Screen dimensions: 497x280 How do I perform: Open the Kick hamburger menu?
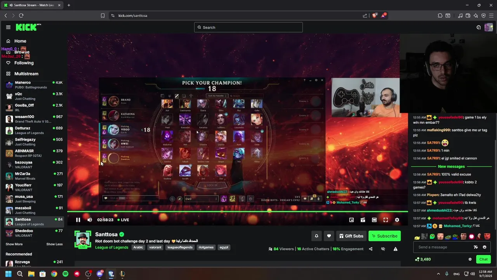[x=8, y=27]
